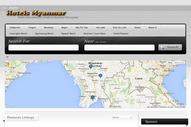
Task: Open the map Terms of Use link
Action: (180, 107)
